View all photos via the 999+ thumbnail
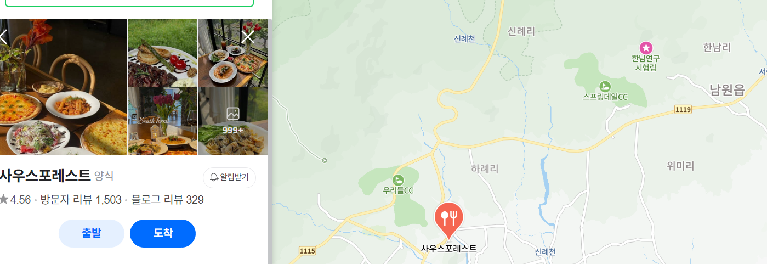767x264 pixels. [x=233, y=122]
